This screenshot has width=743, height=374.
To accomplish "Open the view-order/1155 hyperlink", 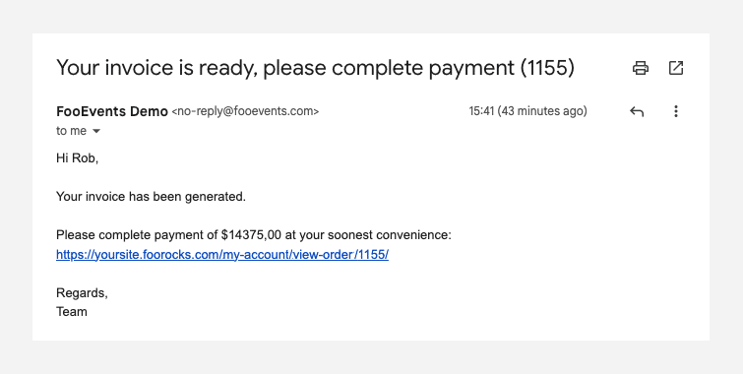I will coord(222,255).
